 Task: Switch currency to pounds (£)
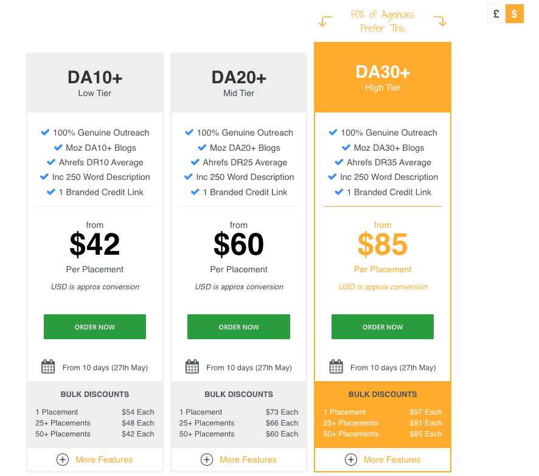[496, 14]
